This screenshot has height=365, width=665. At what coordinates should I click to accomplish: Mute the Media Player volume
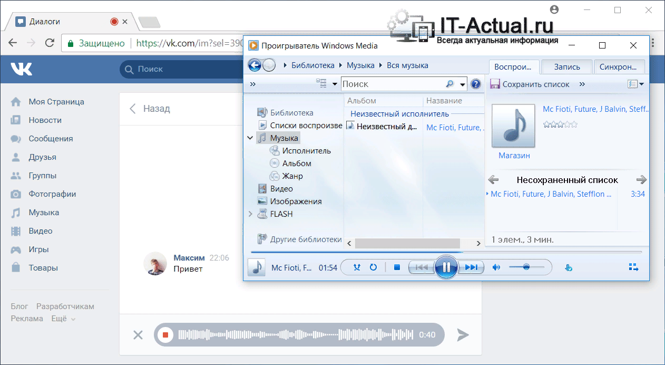pos(496,267)
